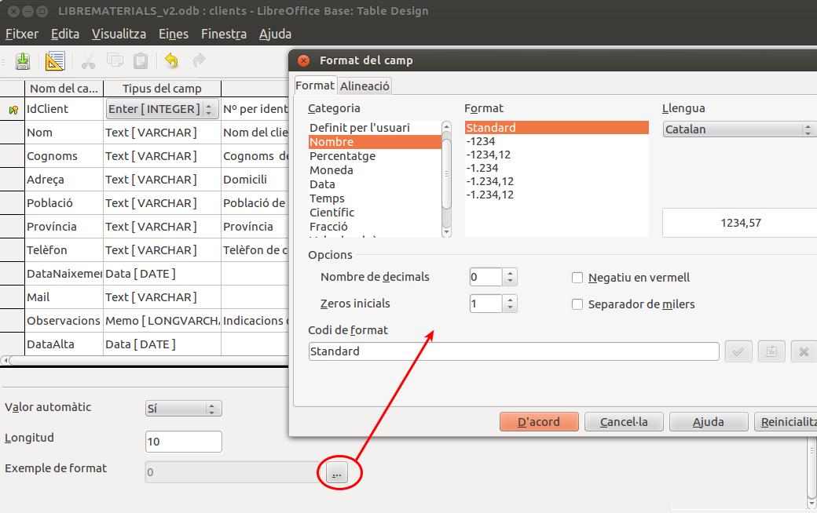Click the edit comment note icon
Screen dimensions: 817x513
tap(771, 352)
